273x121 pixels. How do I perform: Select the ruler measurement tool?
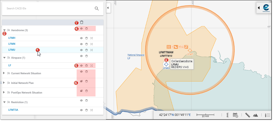click(x=247, y=115)
